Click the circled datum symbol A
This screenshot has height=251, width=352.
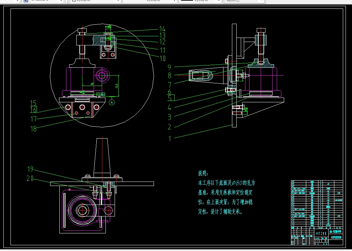[112, 102]
